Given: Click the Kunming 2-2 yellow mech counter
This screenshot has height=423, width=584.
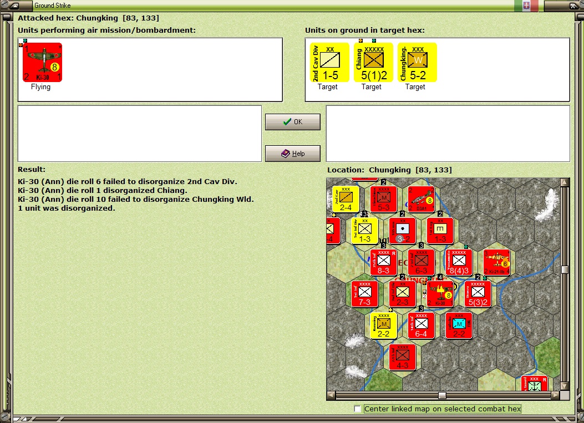Looking at the screenshot, I should point(384,325).
